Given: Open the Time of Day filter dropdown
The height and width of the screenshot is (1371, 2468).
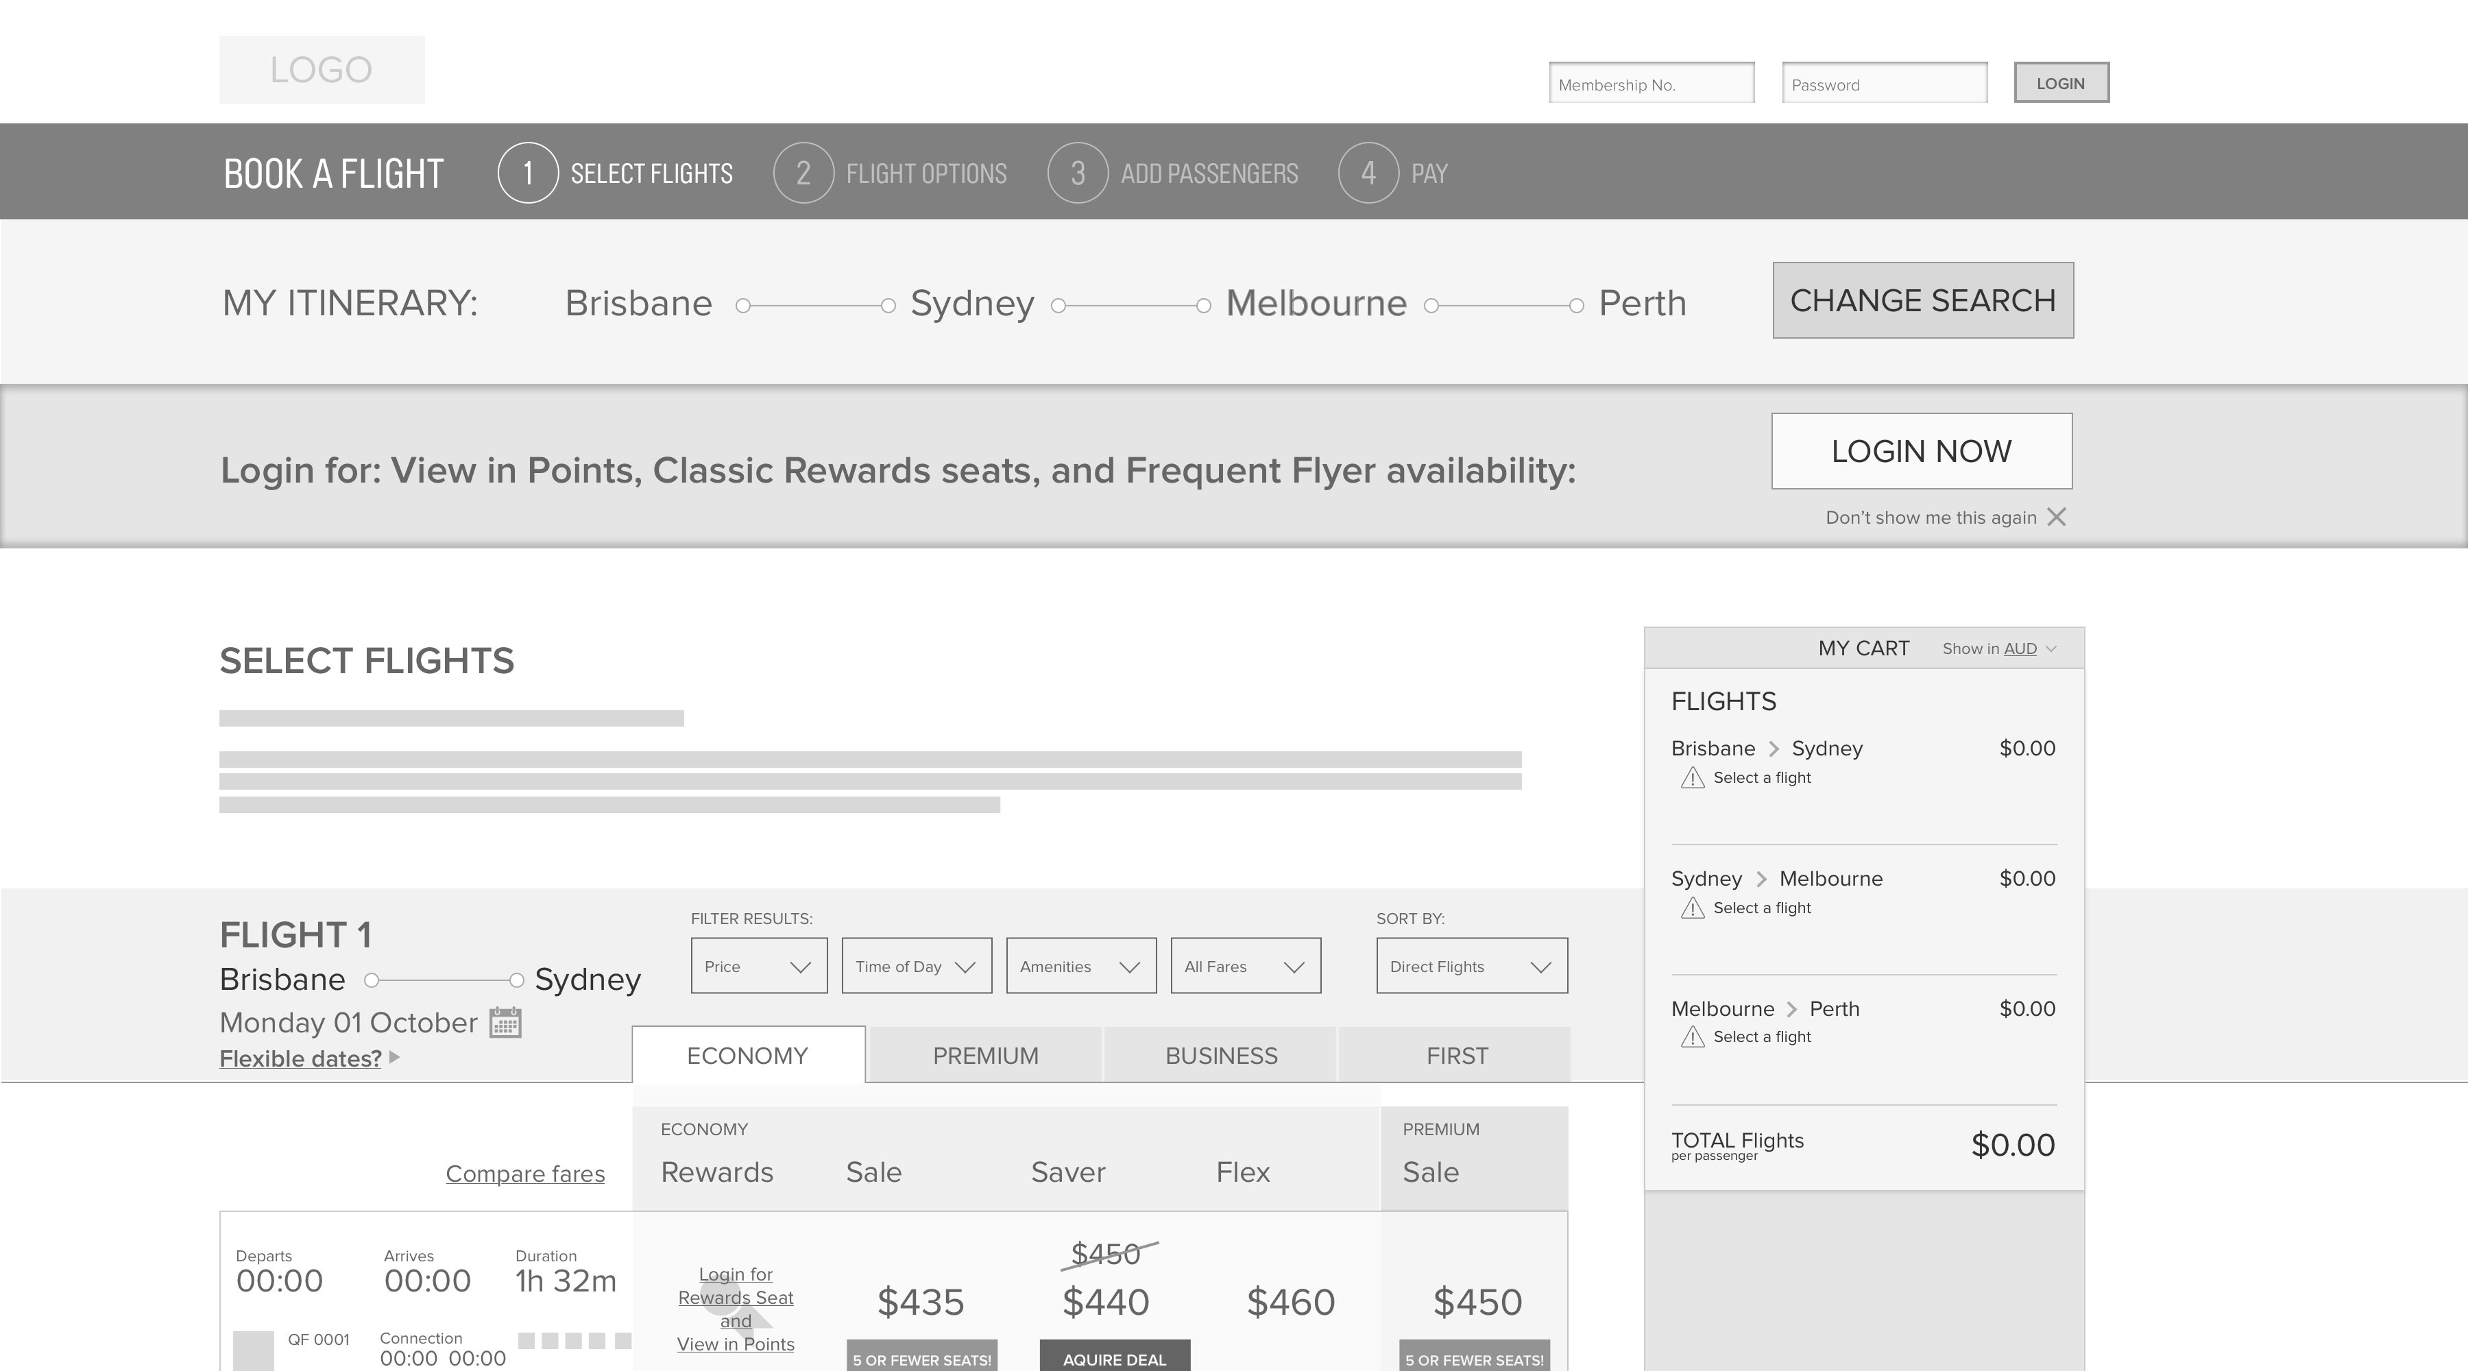Looking at the screenshot, I should [916, 966].
